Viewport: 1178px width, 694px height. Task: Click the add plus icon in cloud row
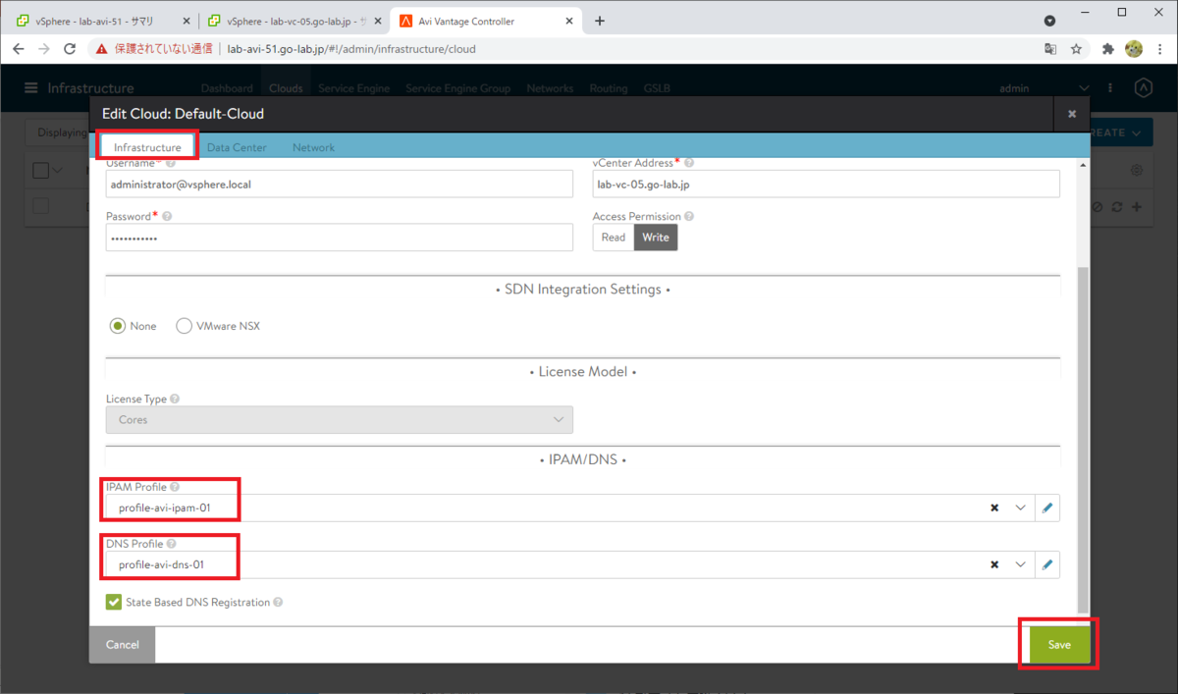(1137, 207)
